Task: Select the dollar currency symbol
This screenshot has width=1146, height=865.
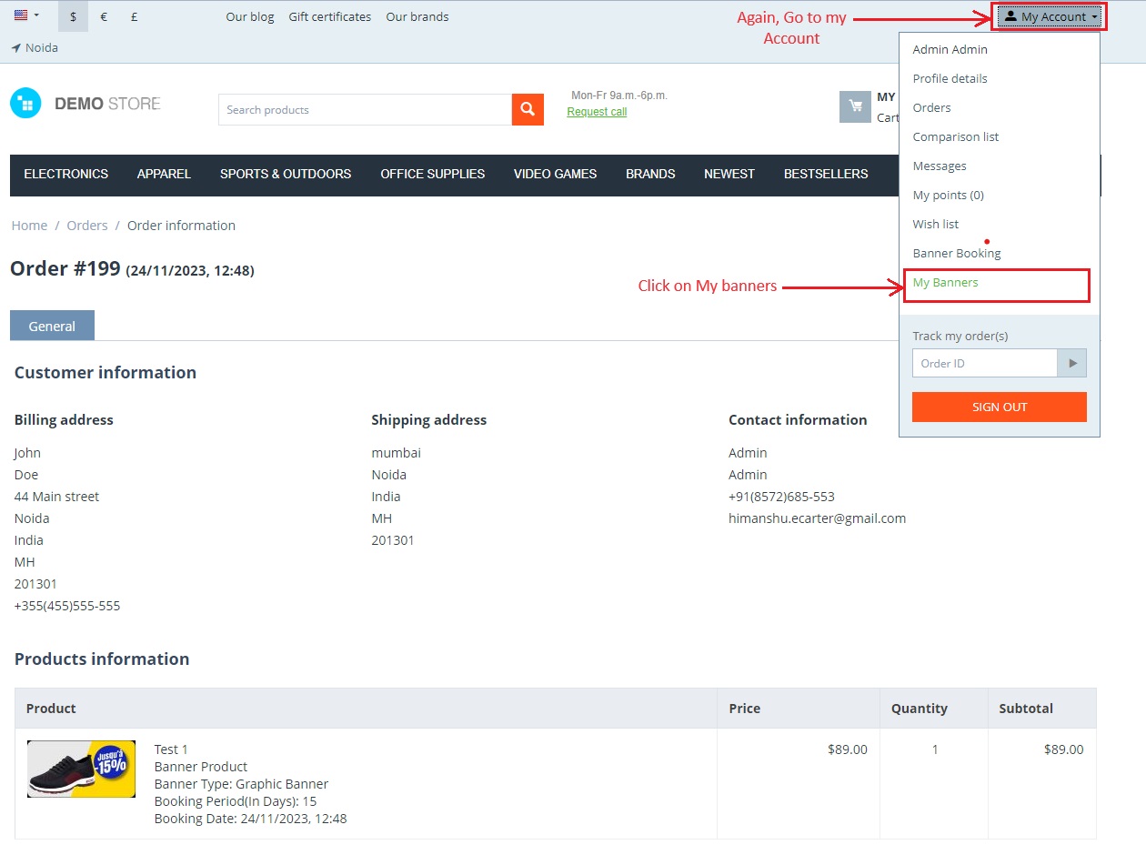Action: [73, 16]
